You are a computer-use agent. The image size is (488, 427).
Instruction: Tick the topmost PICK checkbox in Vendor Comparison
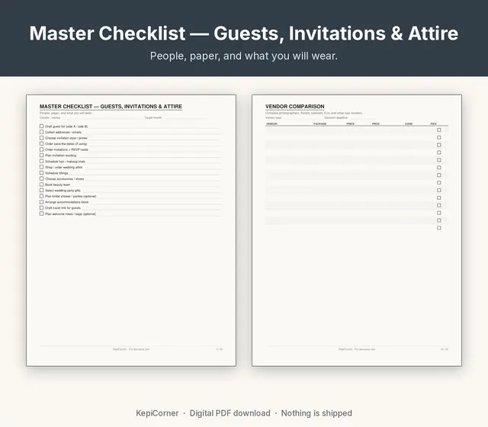[439, 130]
